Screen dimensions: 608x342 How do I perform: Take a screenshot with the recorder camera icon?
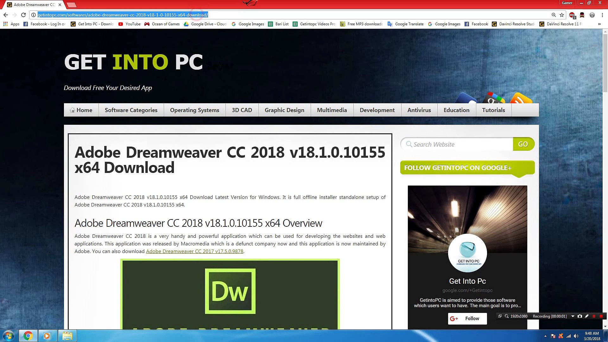580,316
